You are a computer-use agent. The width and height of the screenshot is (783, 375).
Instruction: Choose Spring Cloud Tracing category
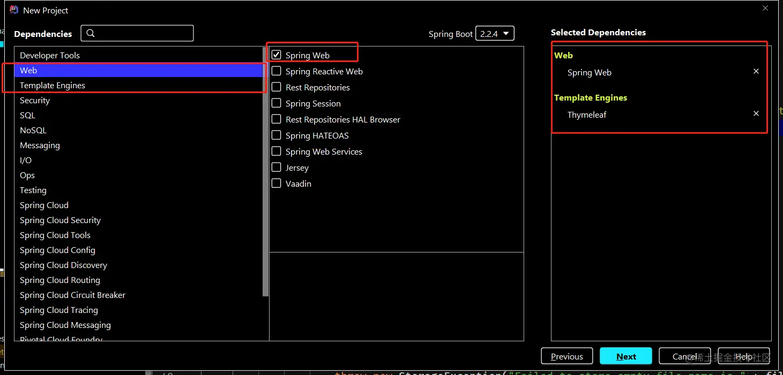coord(138,310)
